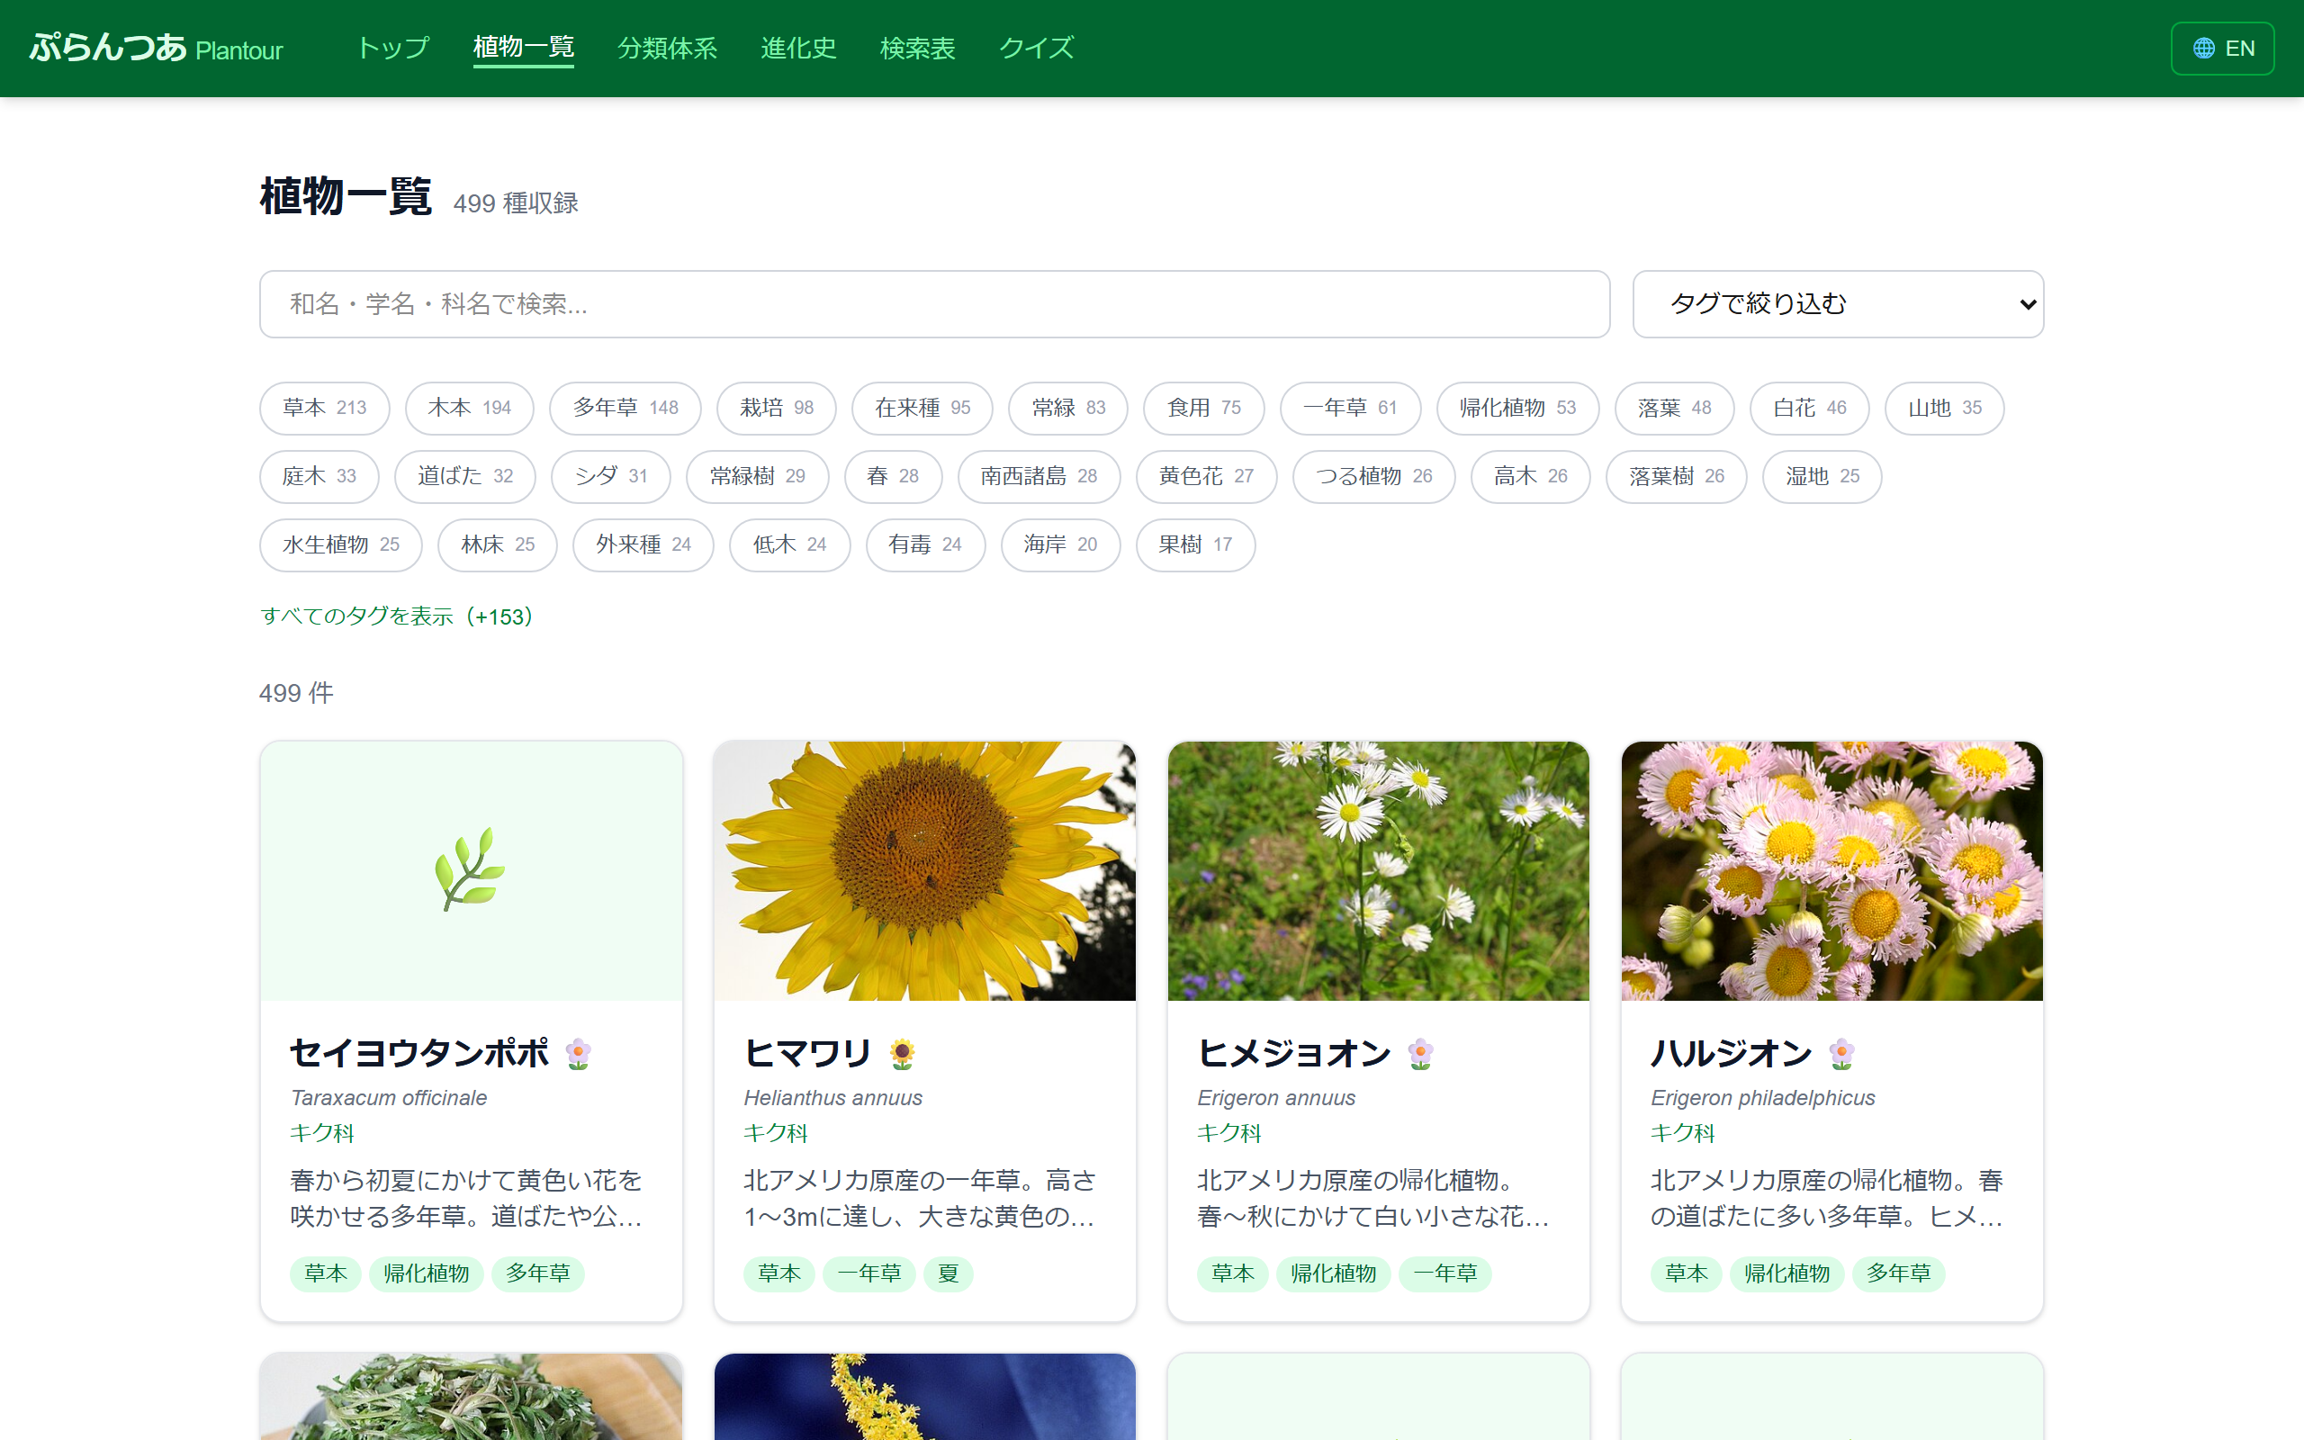The image size is (2304, 1440).
Task: Choose 南西諸島 28 tag chip
Action: coord(1039,476)
